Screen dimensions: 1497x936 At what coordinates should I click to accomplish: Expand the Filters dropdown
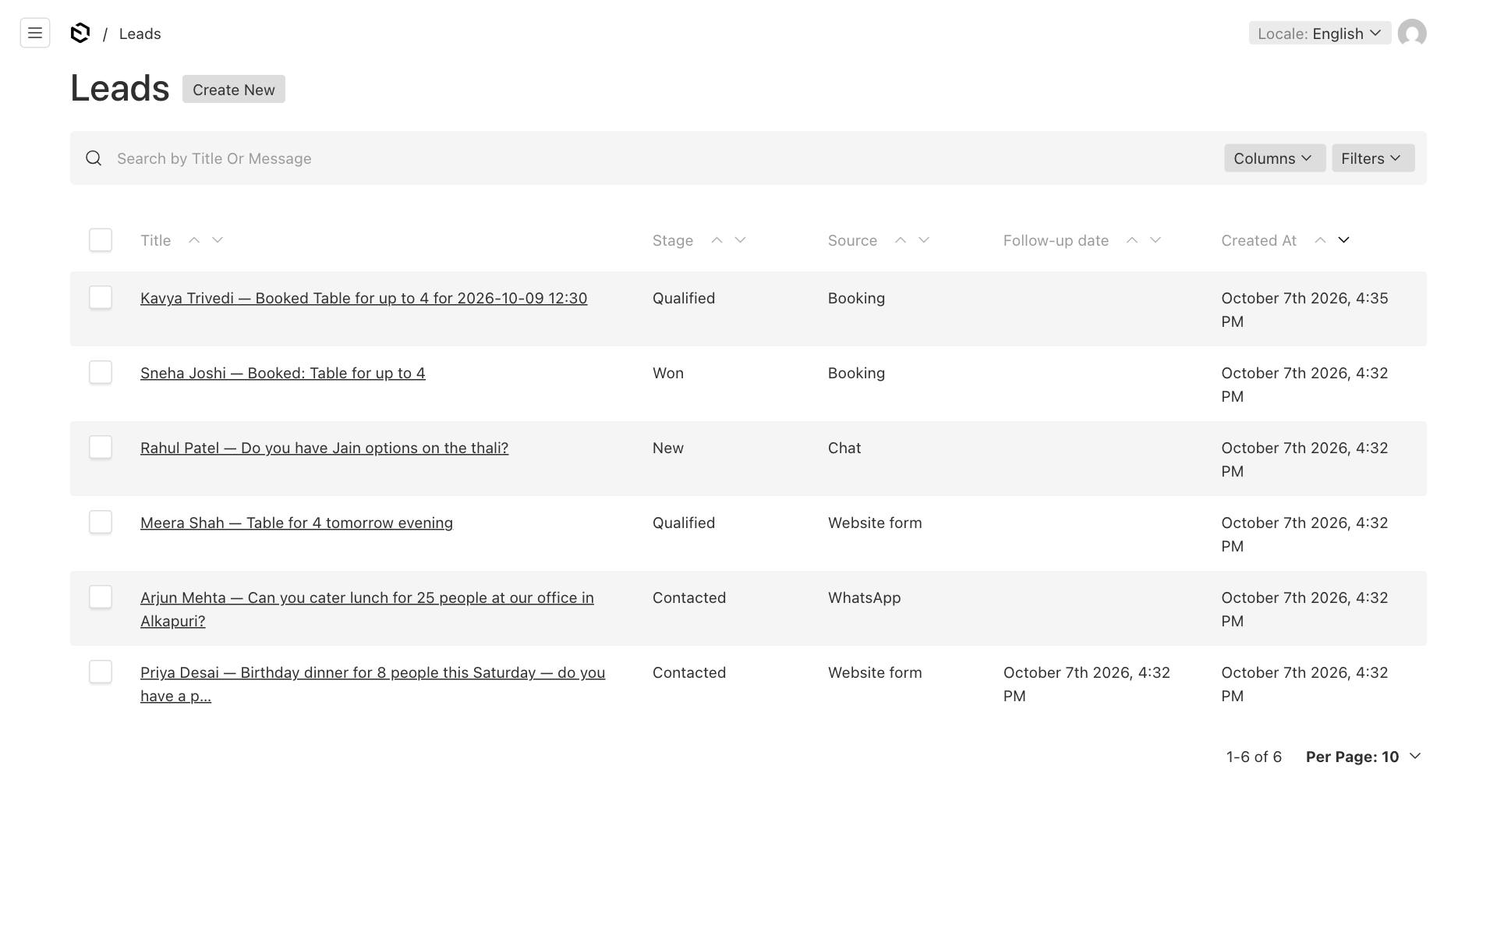[1373, 158]
